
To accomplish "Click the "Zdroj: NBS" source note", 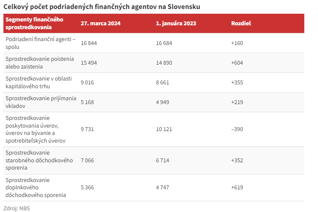I will (x=17, y=208).
